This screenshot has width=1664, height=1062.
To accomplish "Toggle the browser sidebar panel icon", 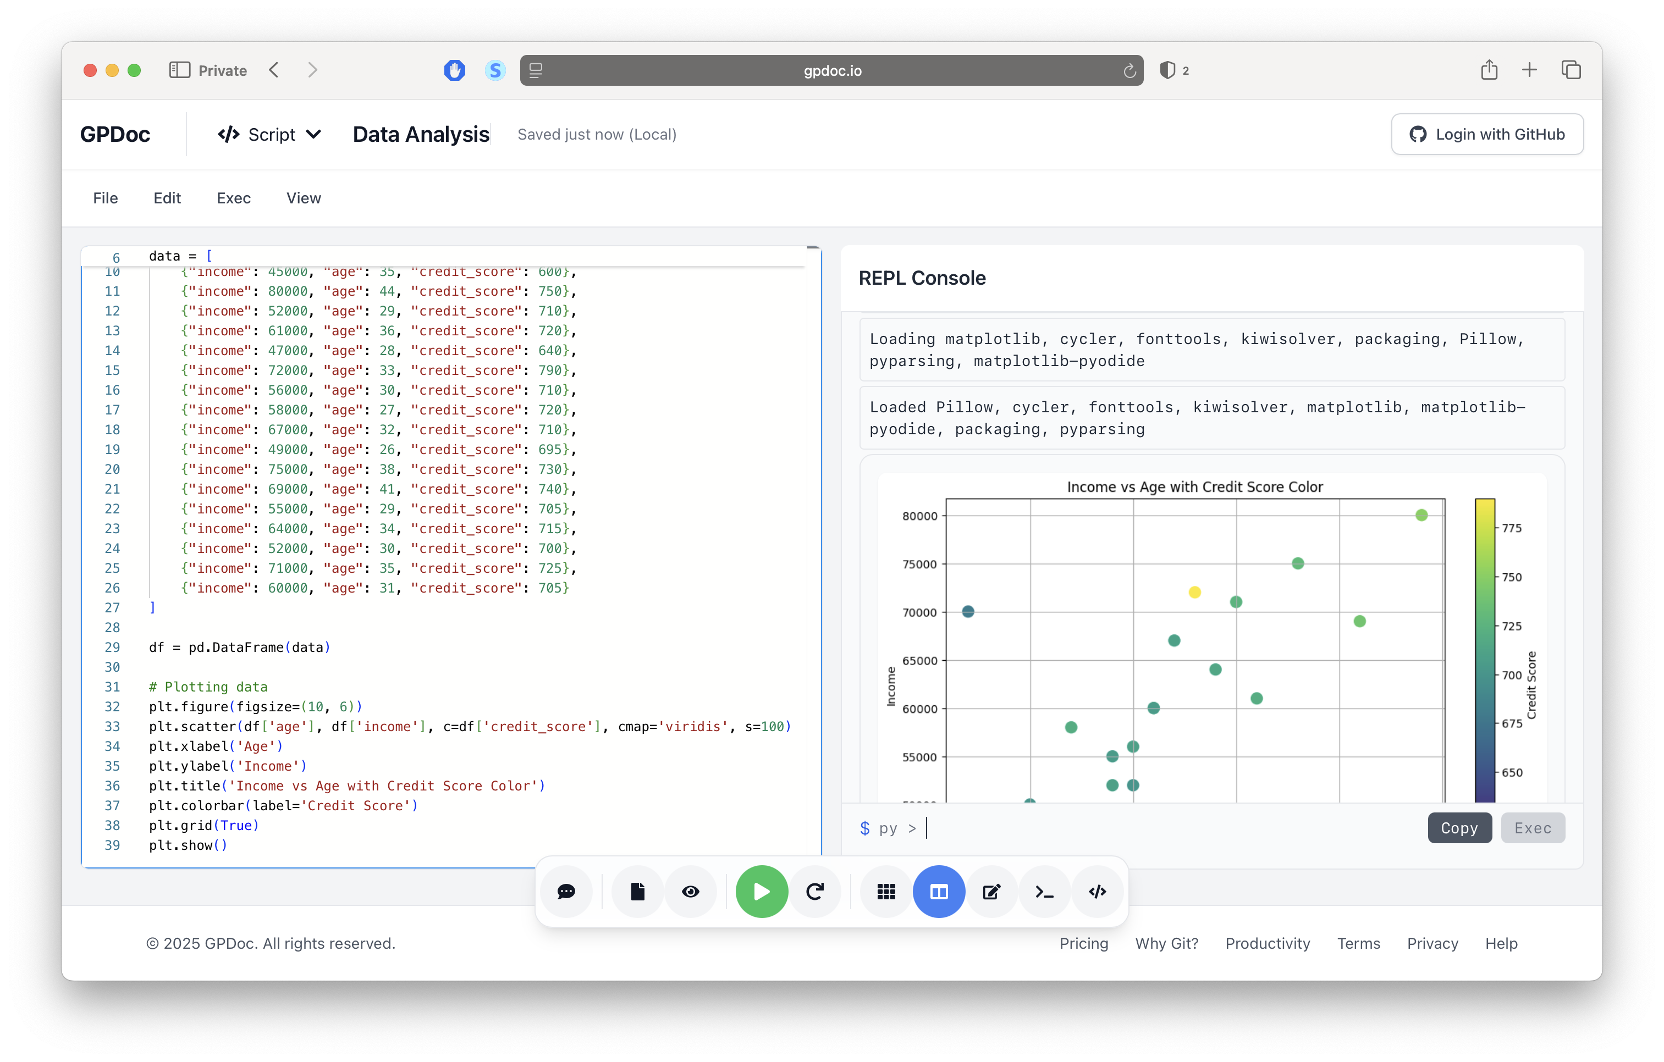I will pyautogui.click(x=180, y=70).
